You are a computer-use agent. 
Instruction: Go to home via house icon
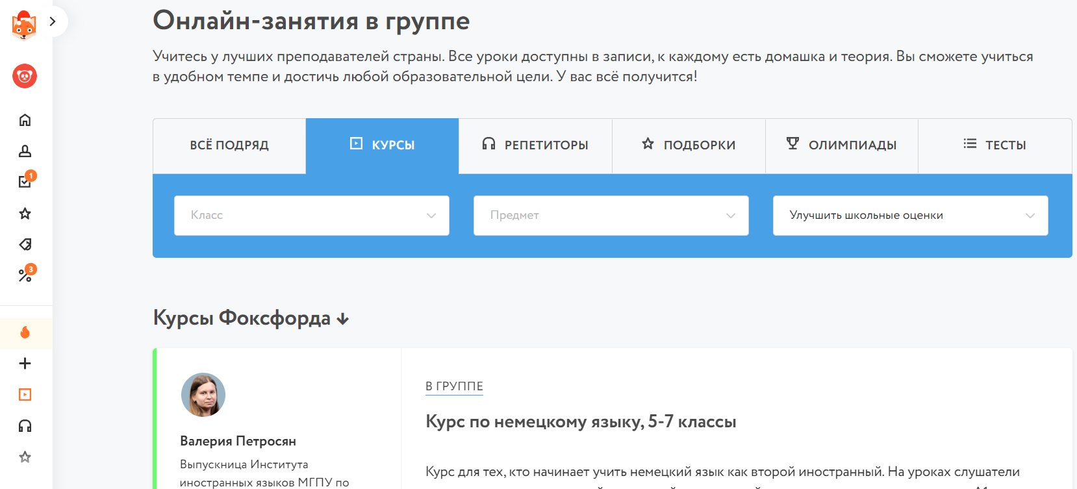25,120
